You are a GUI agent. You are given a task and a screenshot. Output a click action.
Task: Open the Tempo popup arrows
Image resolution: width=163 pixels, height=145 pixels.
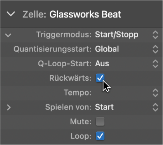[x=155, y=93]
